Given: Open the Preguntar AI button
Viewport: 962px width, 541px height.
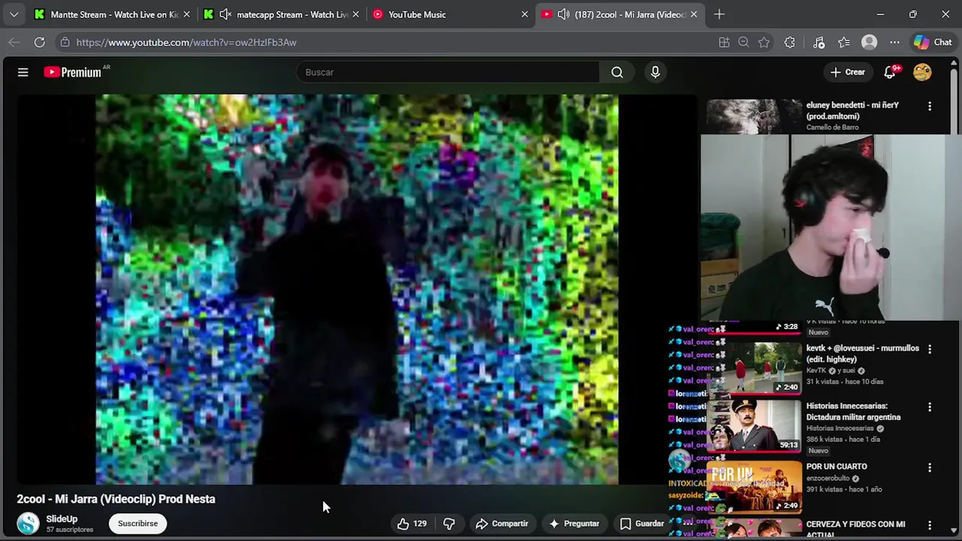Looking at the screenshot, I should point(574,524).
